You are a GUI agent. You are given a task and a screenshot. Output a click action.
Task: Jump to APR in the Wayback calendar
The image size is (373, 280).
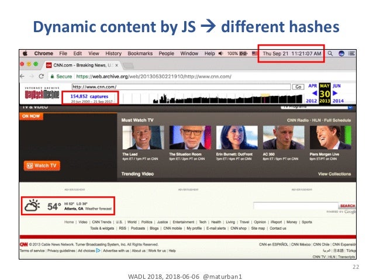coord(313,86)
